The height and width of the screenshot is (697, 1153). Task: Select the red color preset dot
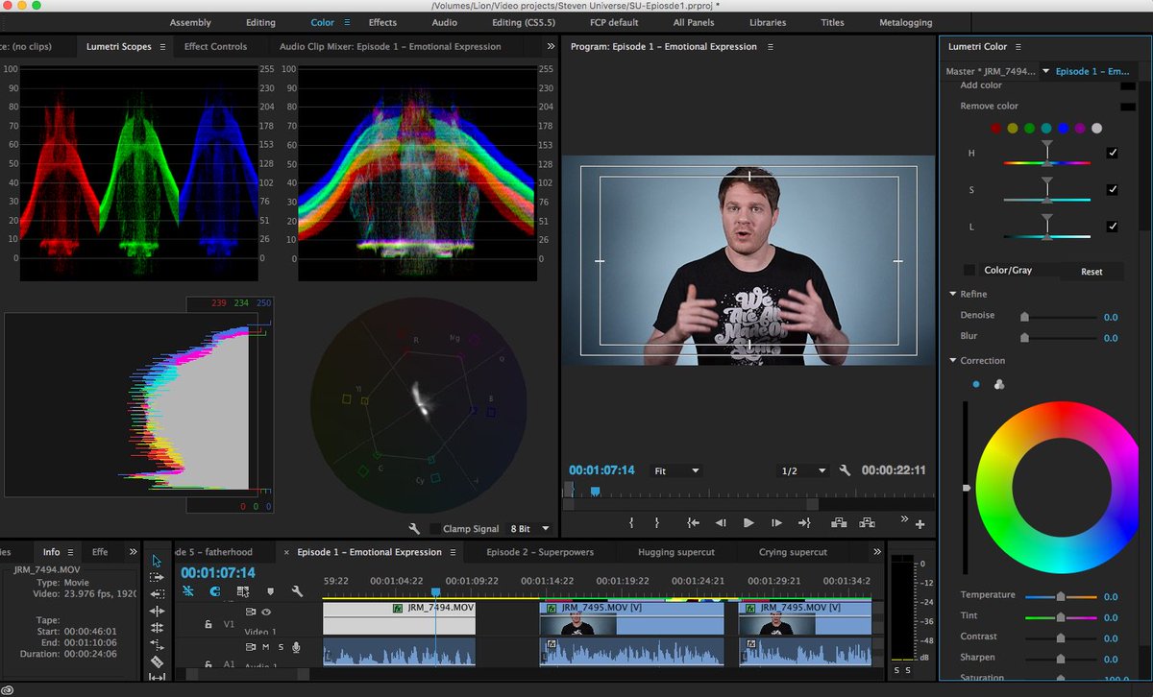click(x=996, y=128)
